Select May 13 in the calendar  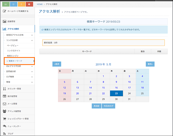77,88
